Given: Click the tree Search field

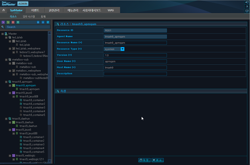Looking at the screenshot, I should (28, 27).
